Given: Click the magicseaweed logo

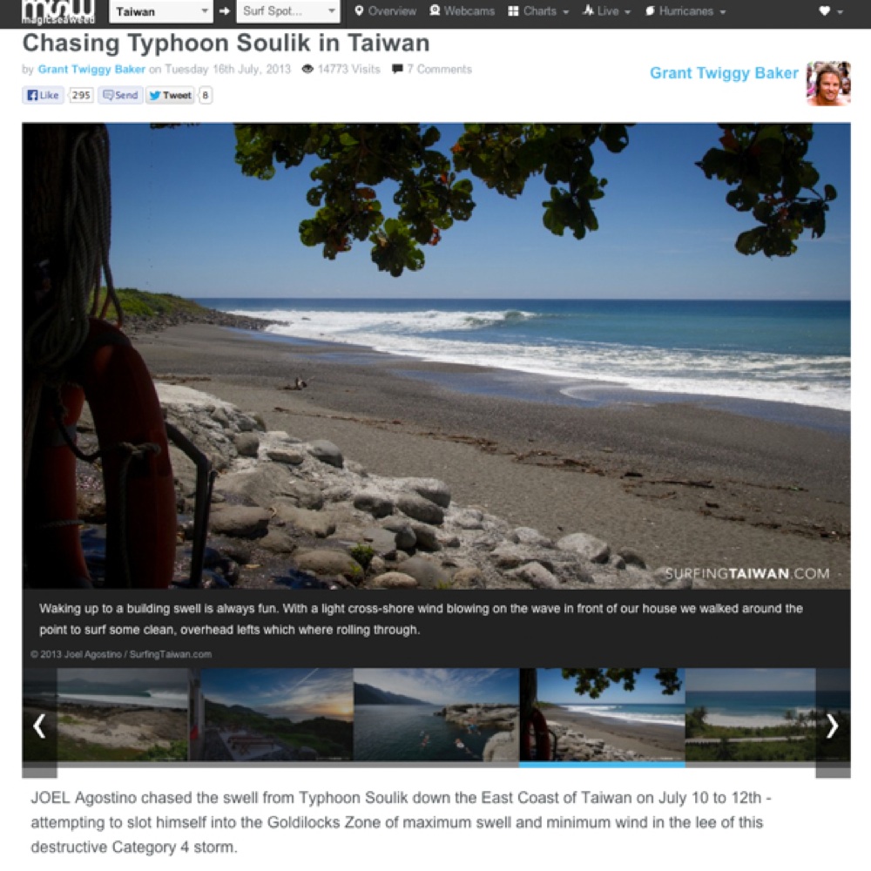Looking at the screenshot, I should (57, 11).
